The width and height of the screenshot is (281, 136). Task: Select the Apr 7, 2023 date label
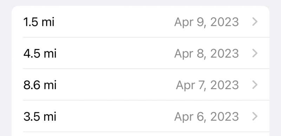point(207,85)
